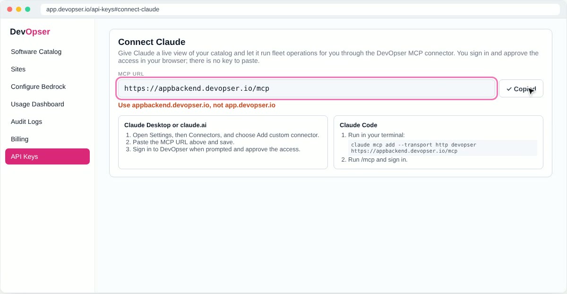View Audit Logs page

[x=47, y=121]
